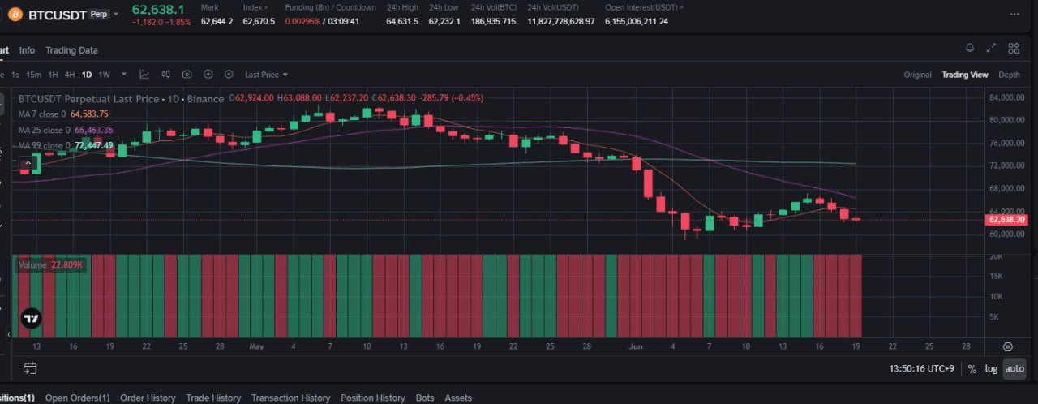Click the 24h Vol(BTC) value 186,935.715
The width and height of the screenshot is (1038, 404).
coord(493,21)
